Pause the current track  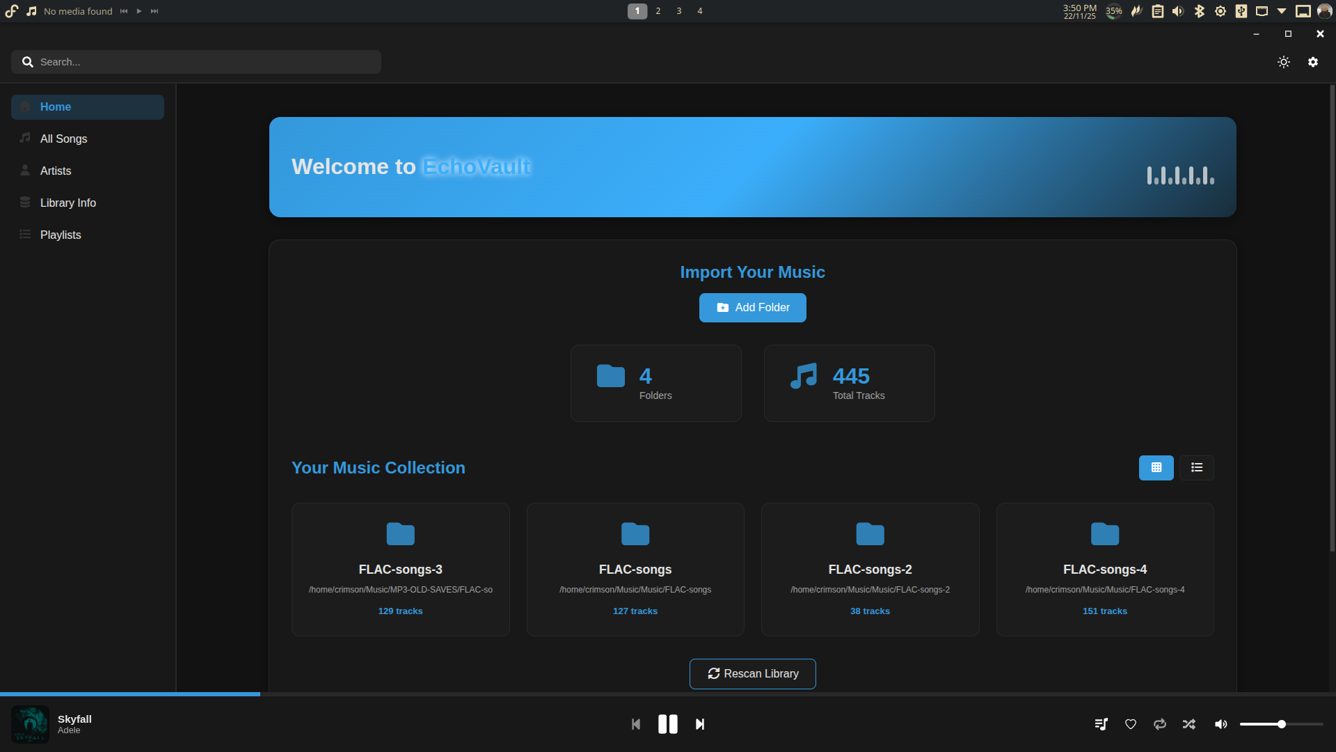[x=667, y=724]
